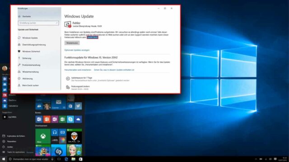Click Herunterladen und installieren link
The image size is (289, 162).
(x=78, y=70)
